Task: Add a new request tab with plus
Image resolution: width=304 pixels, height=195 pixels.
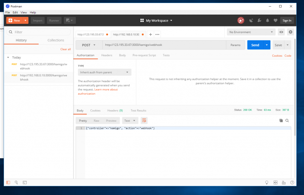Action: coord(151,34)
